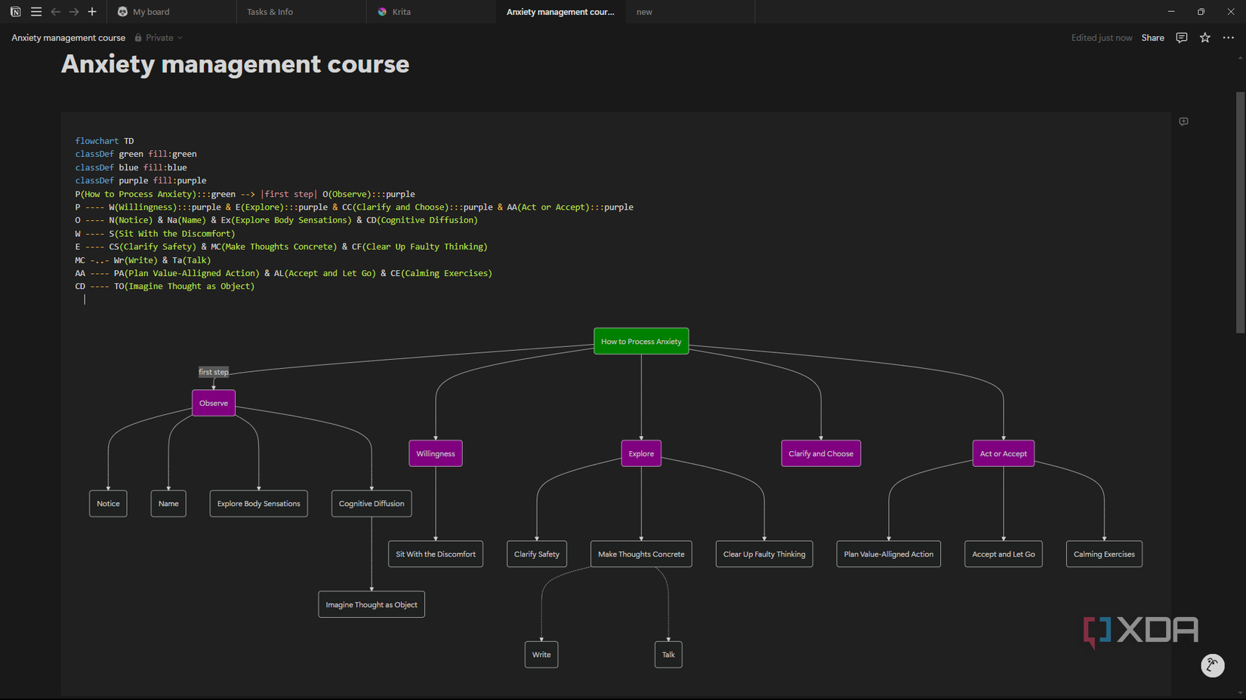
Task: Open comments via the speech-bubble icon
Action: [1181, 37]
